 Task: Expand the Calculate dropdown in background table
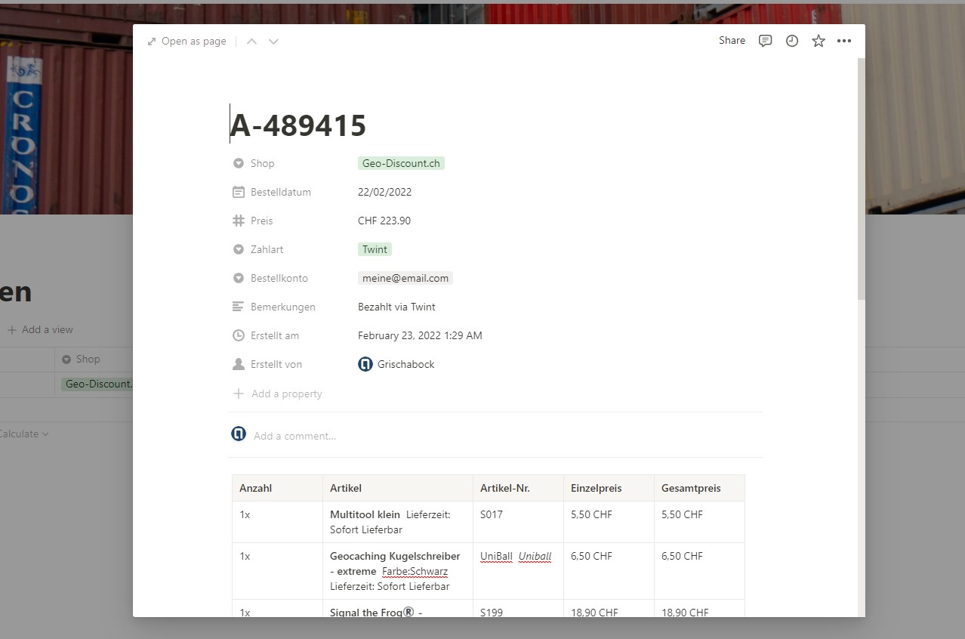(24, 434)
